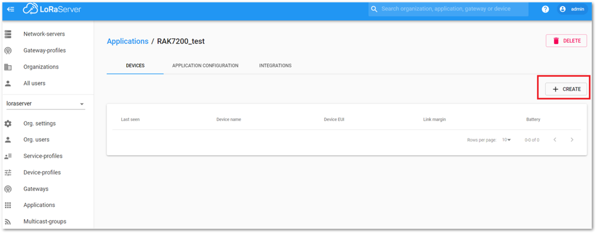596x233 pixels.
Task: Open All users in the sidebar
Action: (34, 83)
